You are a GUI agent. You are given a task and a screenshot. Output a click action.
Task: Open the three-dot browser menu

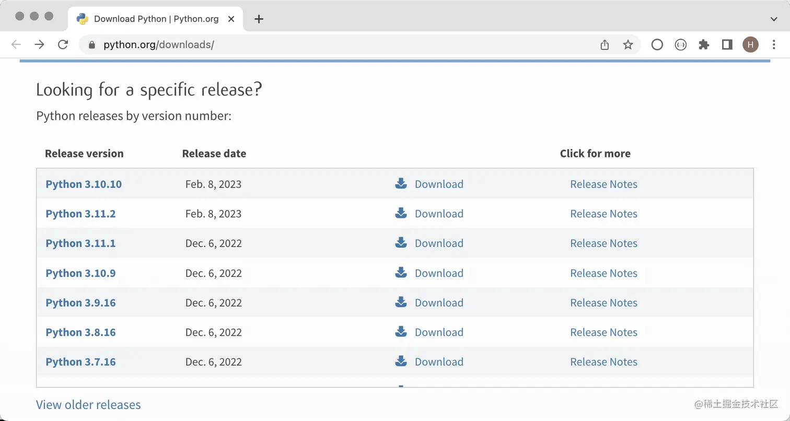[774, 45]
